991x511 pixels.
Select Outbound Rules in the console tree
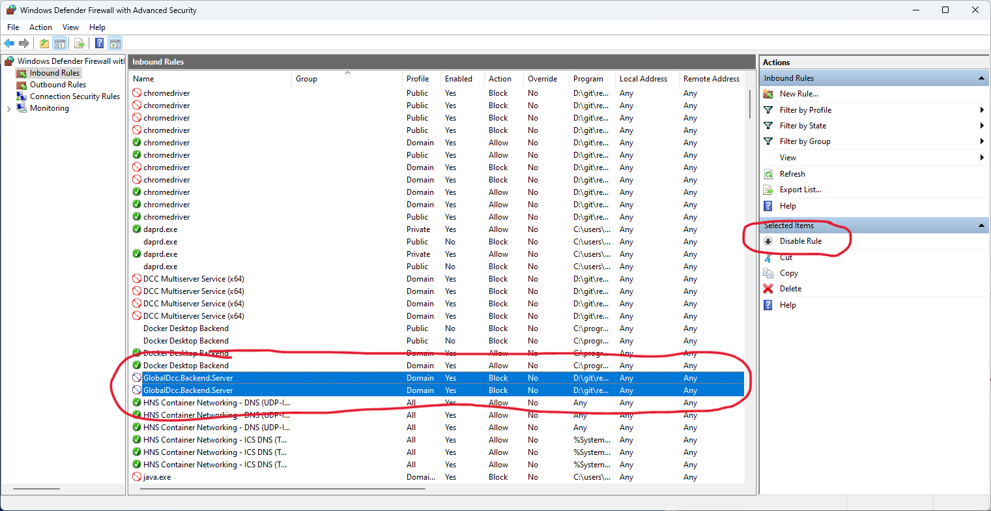(x=51, y=85)
